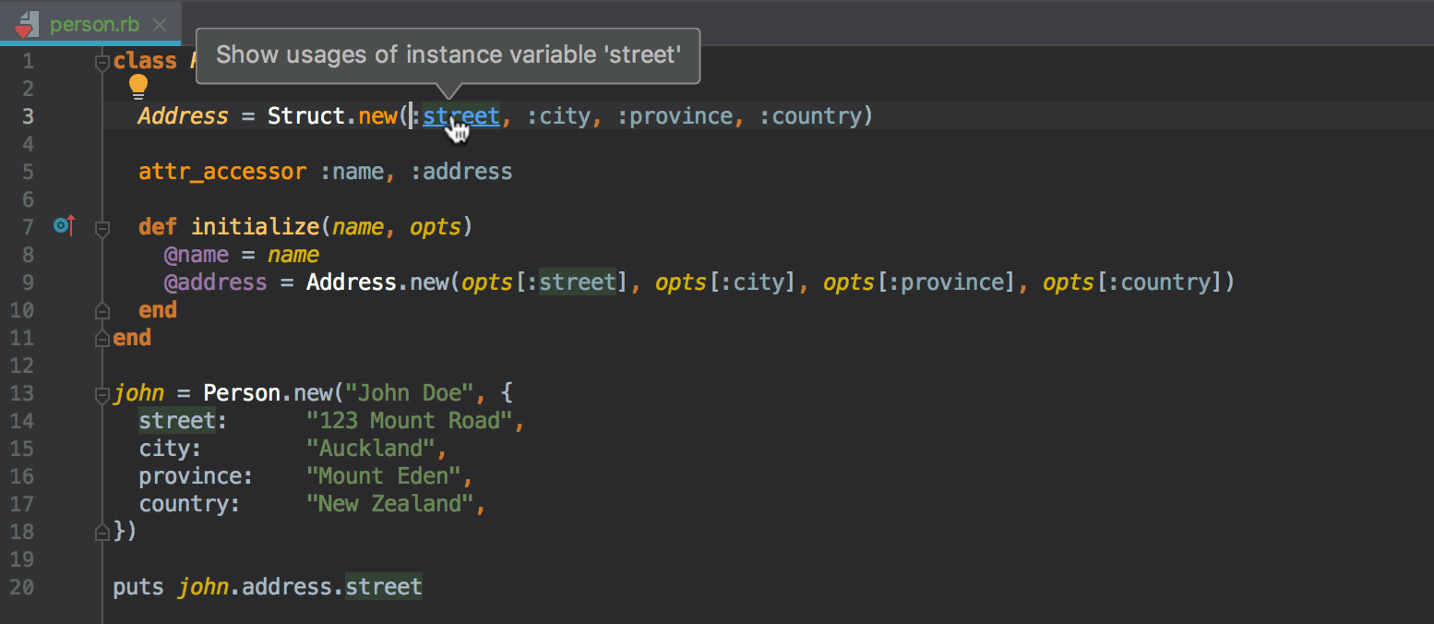
Task: Click ':street' inside opts on line 9
Action: tap(571, 282)
